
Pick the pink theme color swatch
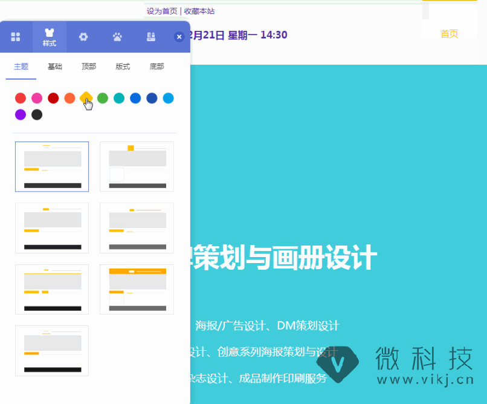click(37, 98)
